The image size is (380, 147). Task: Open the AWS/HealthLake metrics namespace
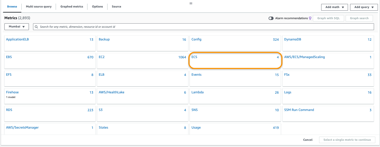coord(143,96)
